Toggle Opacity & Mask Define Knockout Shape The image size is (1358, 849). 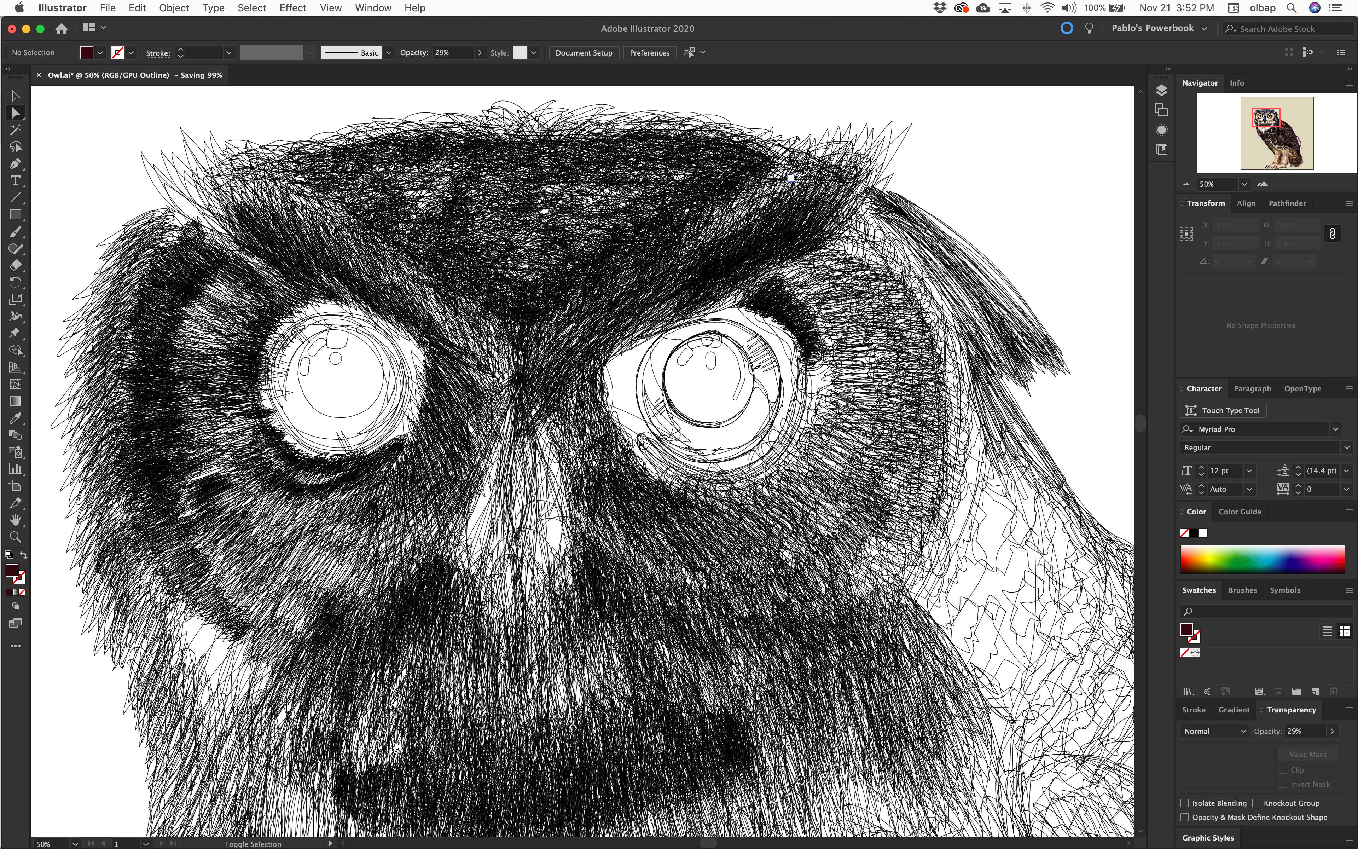click(1185, 818)
